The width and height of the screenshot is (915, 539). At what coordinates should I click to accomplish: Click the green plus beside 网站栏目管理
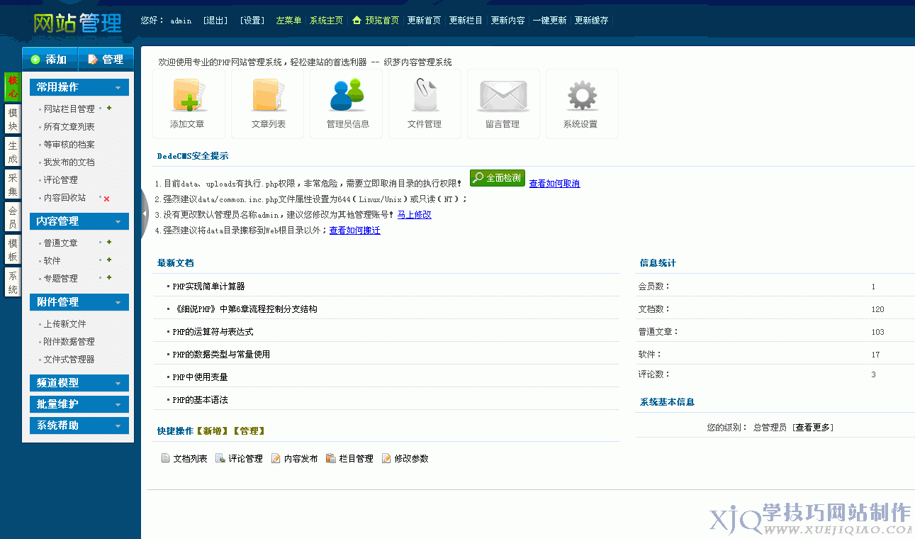coord(109,109)
